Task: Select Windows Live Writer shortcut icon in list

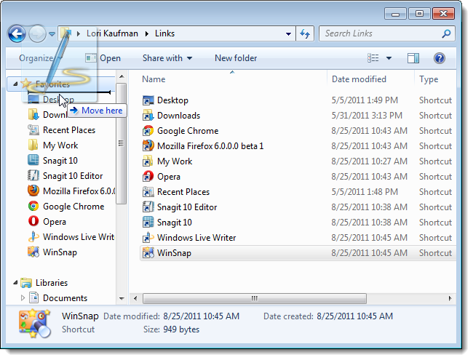Action: [x=148, y=238]
